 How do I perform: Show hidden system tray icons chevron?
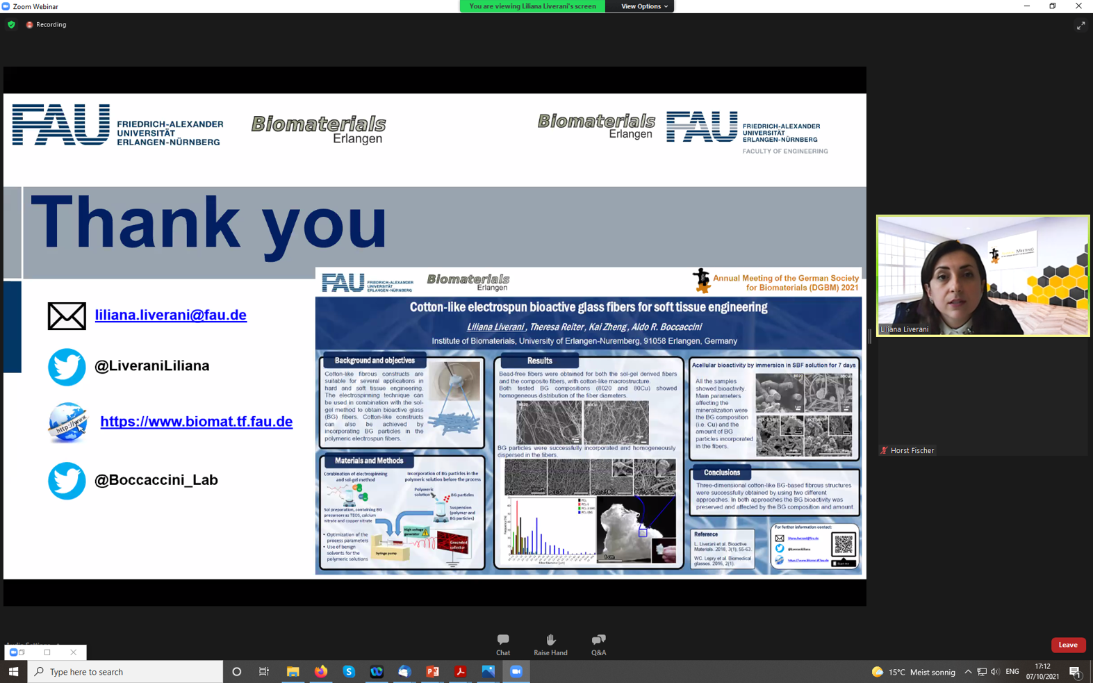click(x=967, y=672)
